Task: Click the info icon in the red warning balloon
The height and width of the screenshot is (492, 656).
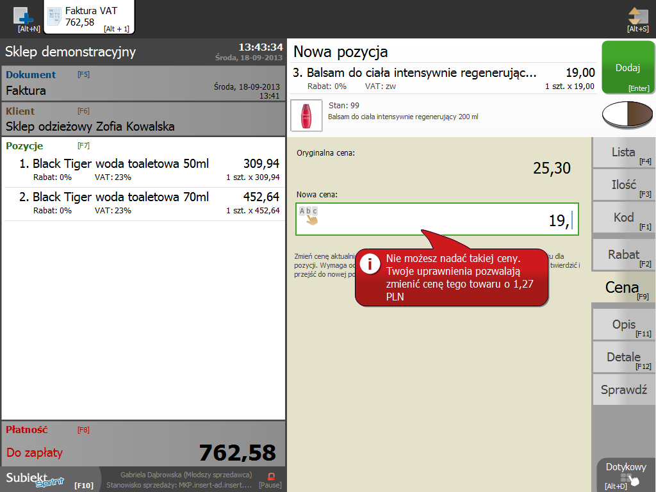Action: 370,264
